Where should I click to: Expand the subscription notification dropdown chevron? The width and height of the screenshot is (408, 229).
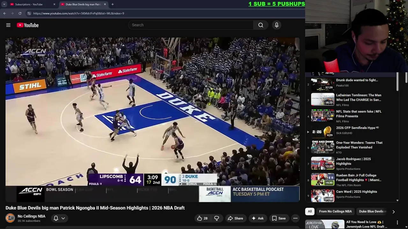[x=63, y=218]
